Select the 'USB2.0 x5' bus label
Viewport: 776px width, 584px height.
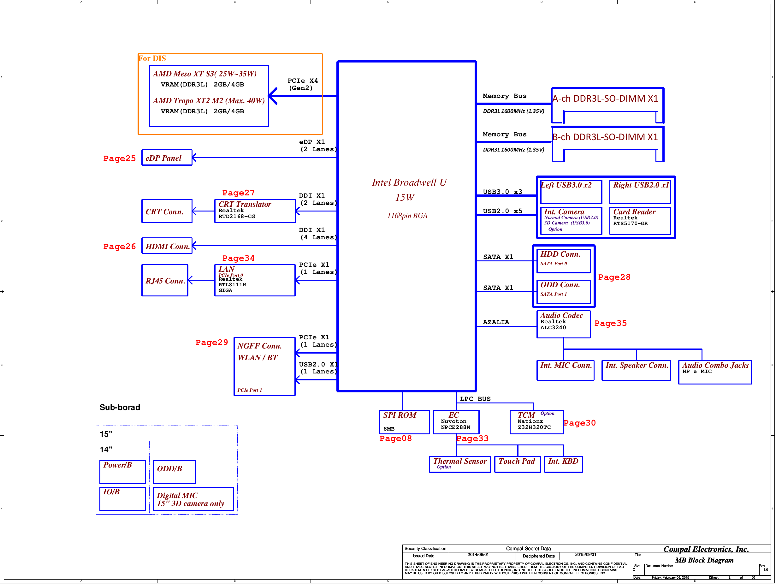pos(503,211)
